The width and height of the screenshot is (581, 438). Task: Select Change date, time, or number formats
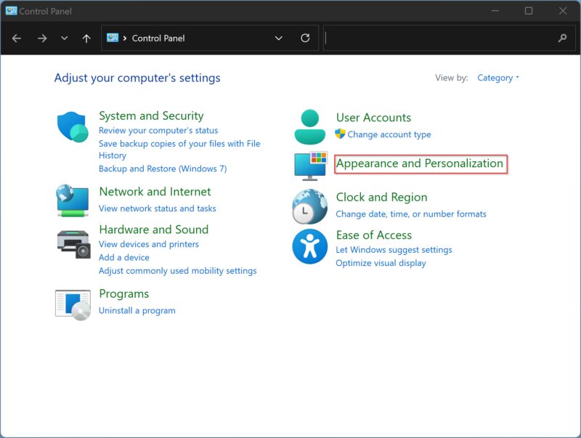point(411,214)
